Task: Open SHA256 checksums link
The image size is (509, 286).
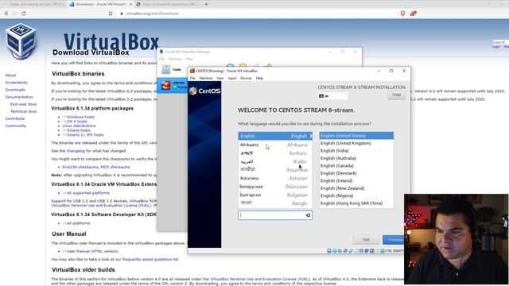Action: (x=80, y=167)
